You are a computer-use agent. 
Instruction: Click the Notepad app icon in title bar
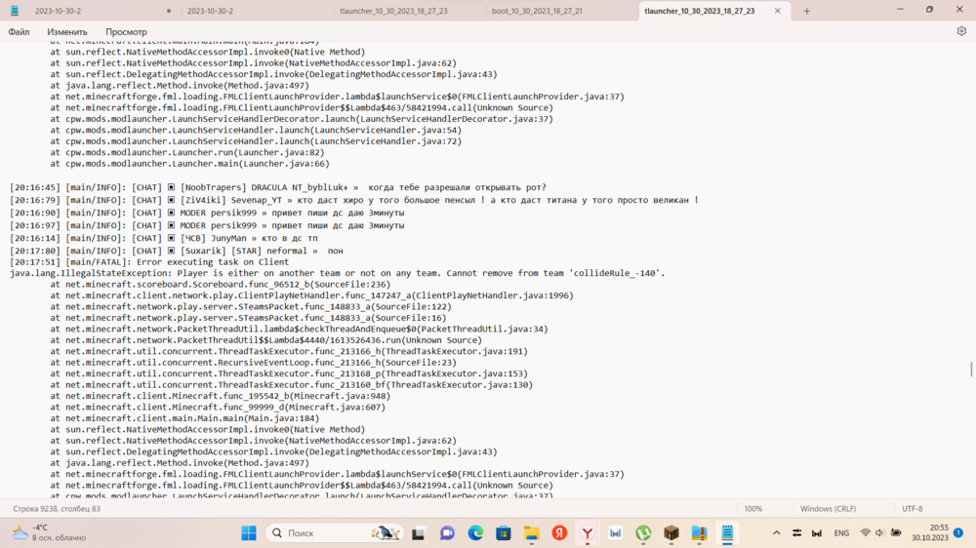tap(15, 11)
